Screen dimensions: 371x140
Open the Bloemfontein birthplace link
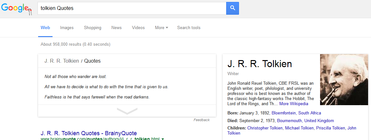pyautogui.click(x=284, y=113)
